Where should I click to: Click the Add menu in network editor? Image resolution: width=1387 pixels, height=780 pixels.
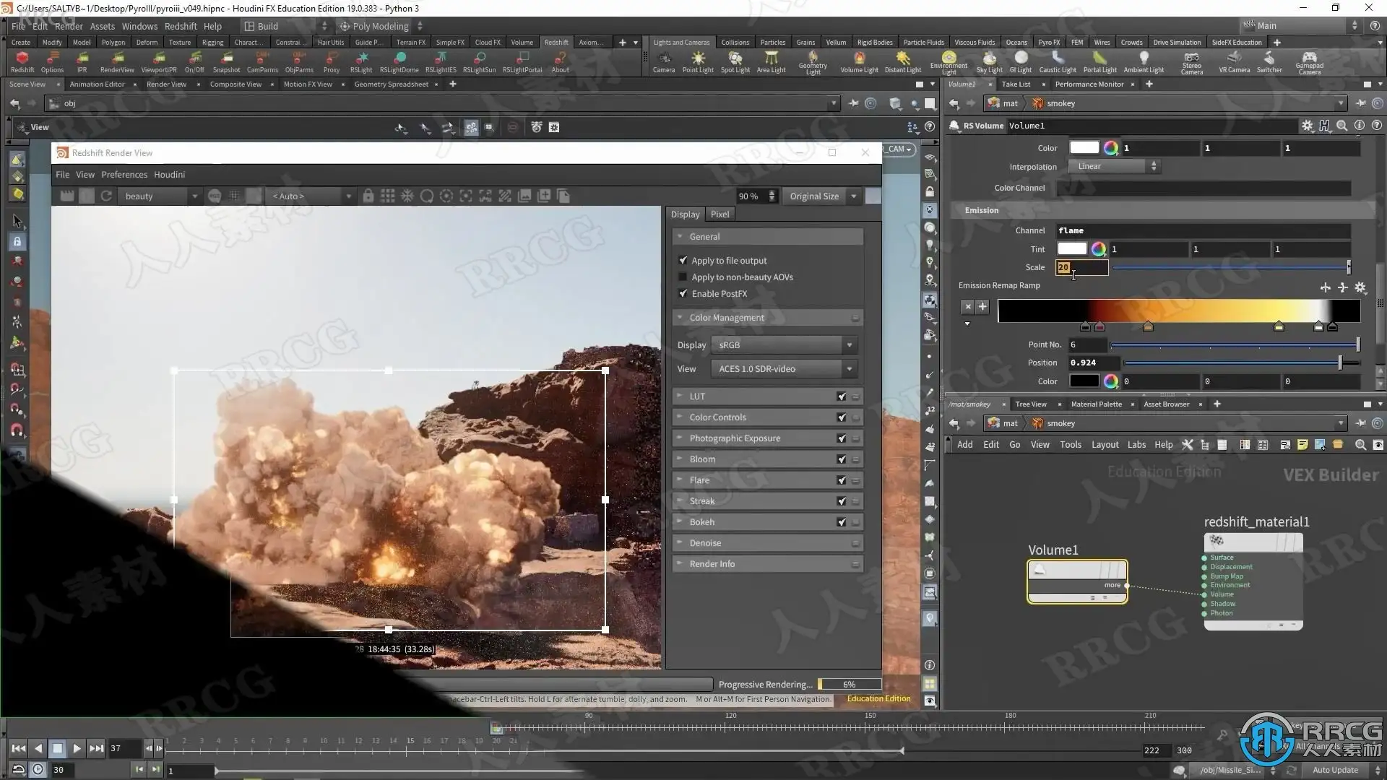964,445
